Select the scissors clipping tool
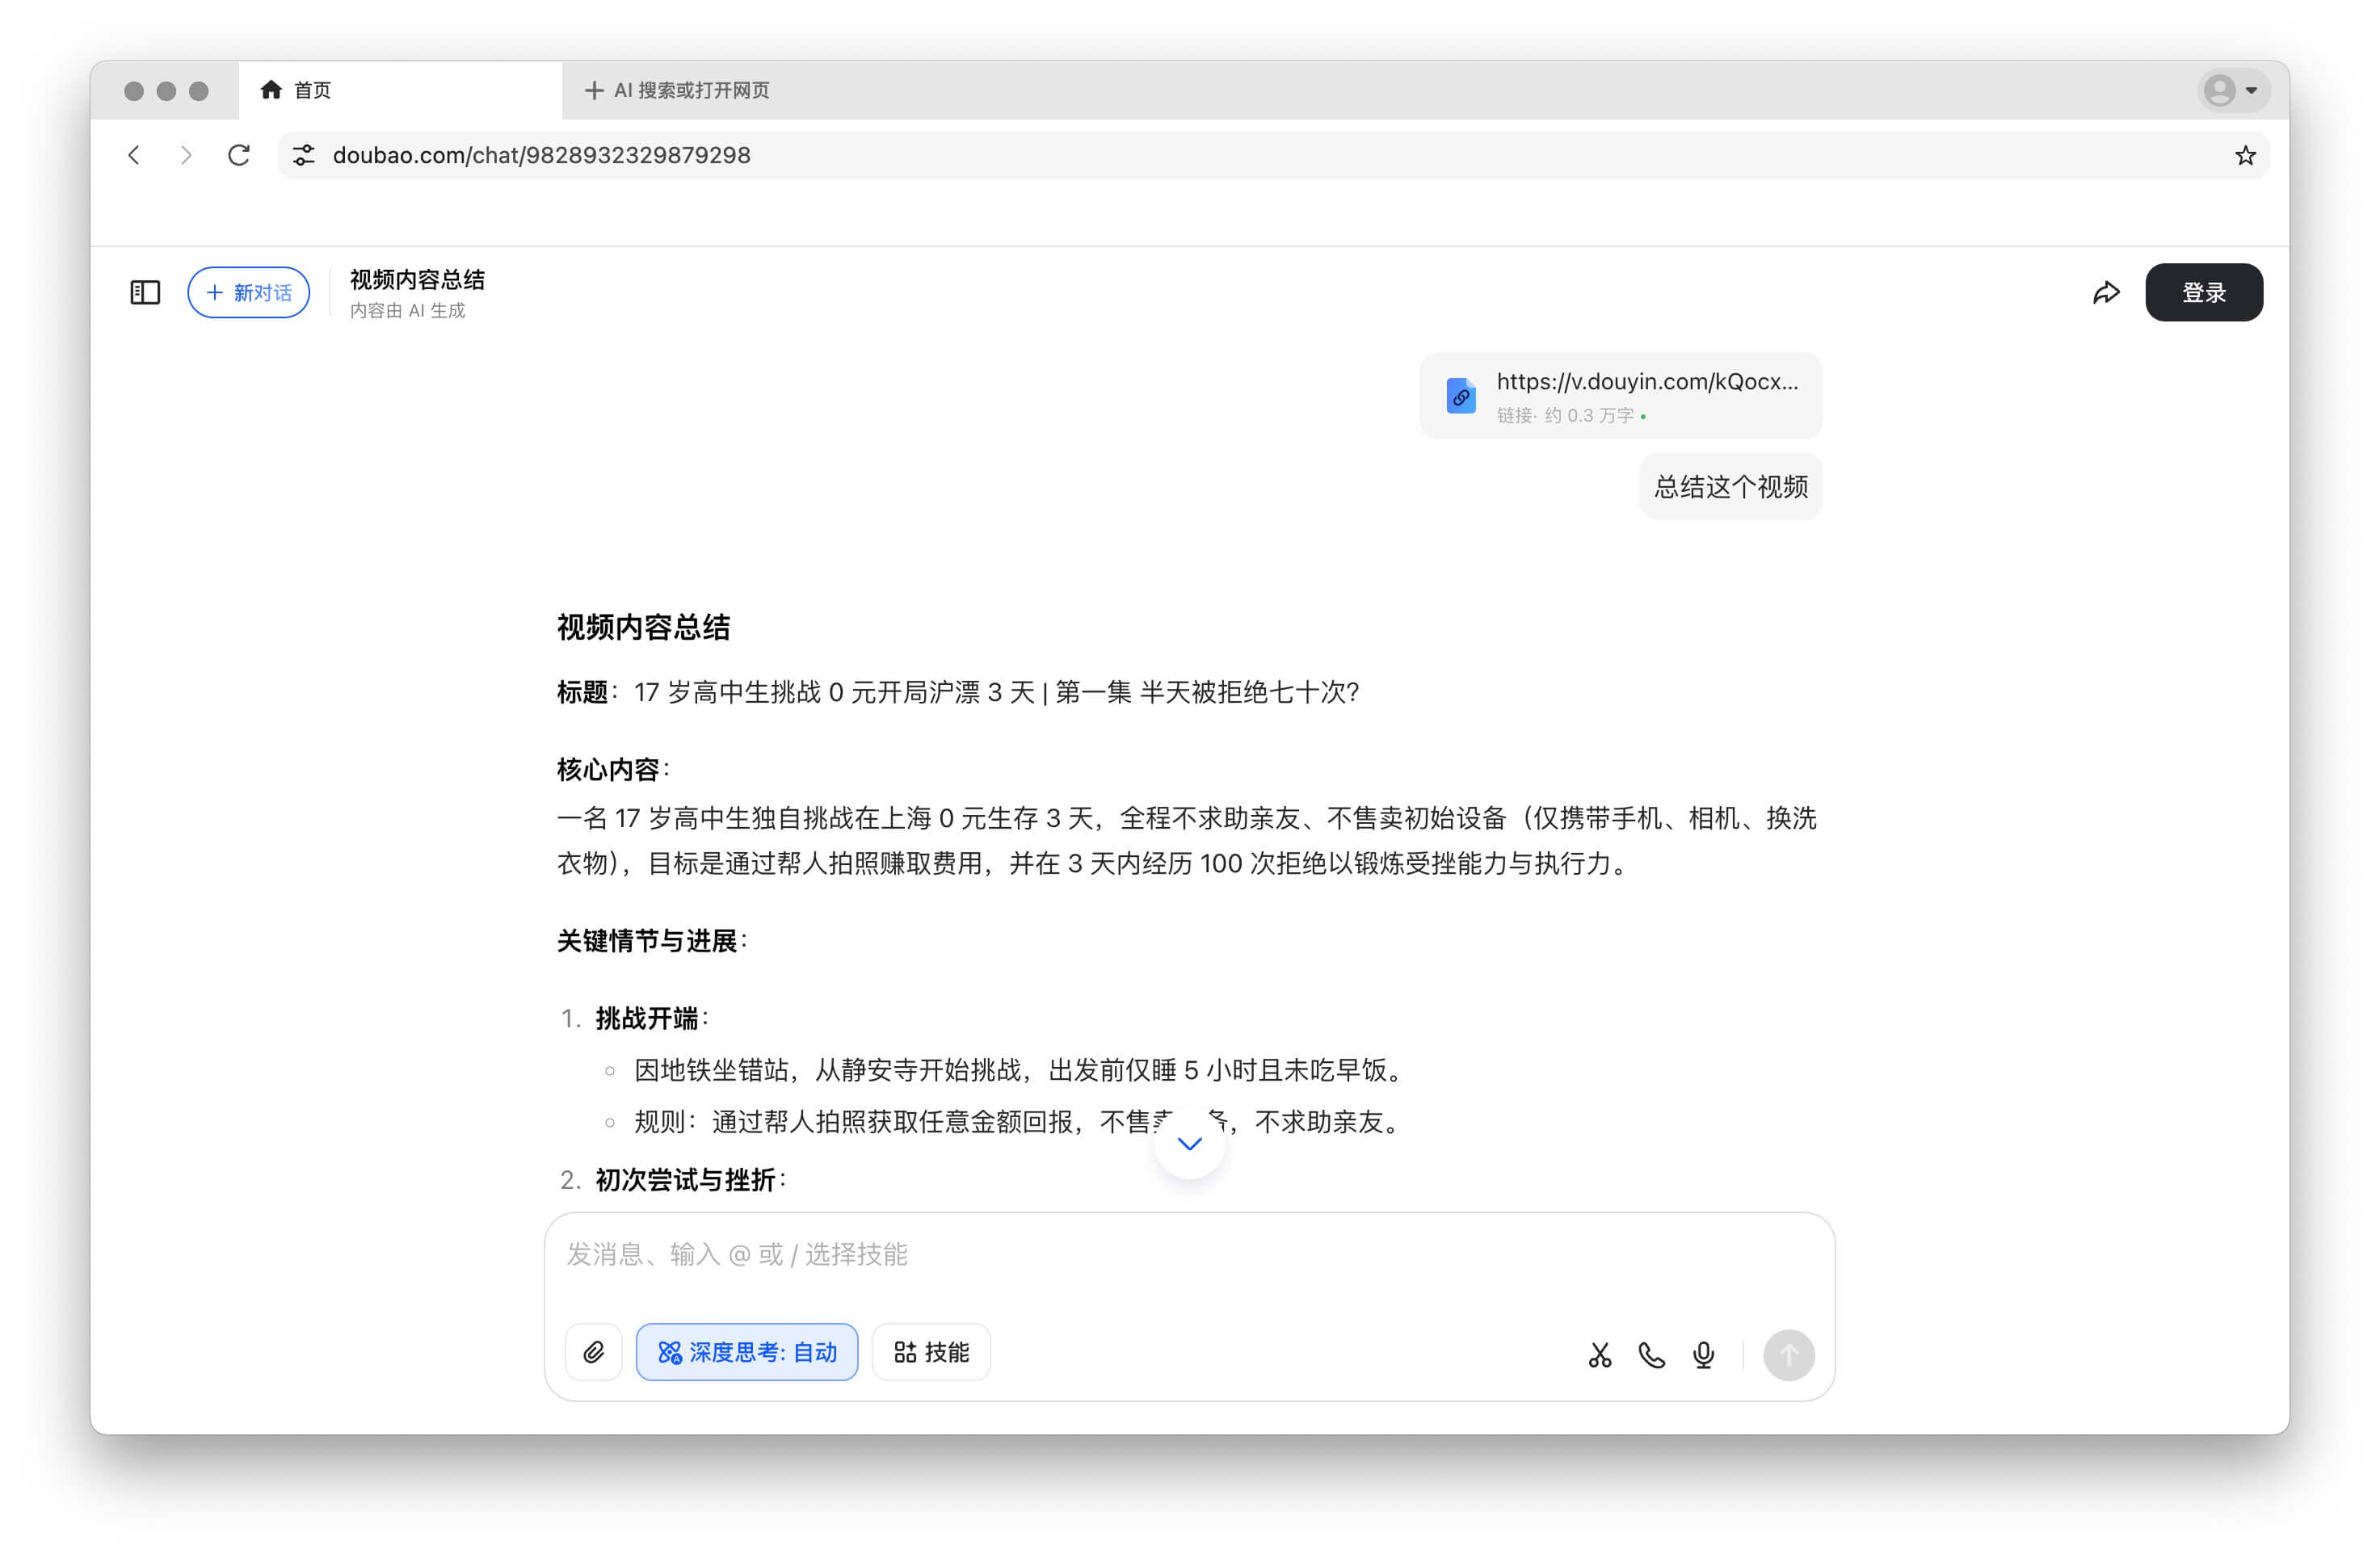 pos(1599,1355)
